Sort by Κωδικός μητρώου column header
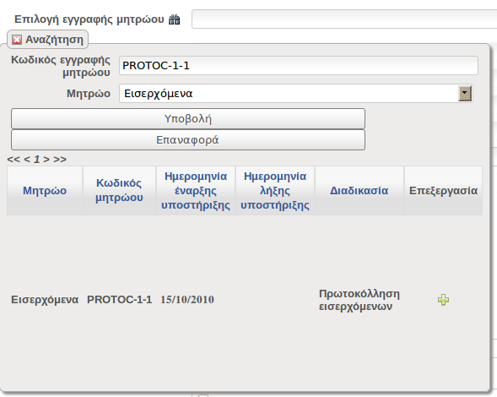497x397 pixels. coord(119,190)
